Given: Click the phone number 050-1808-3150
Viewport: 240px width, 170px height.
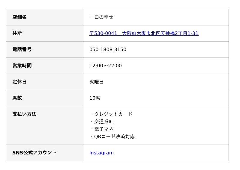Looking at the screenshot, I should click(x=108, y=50).
